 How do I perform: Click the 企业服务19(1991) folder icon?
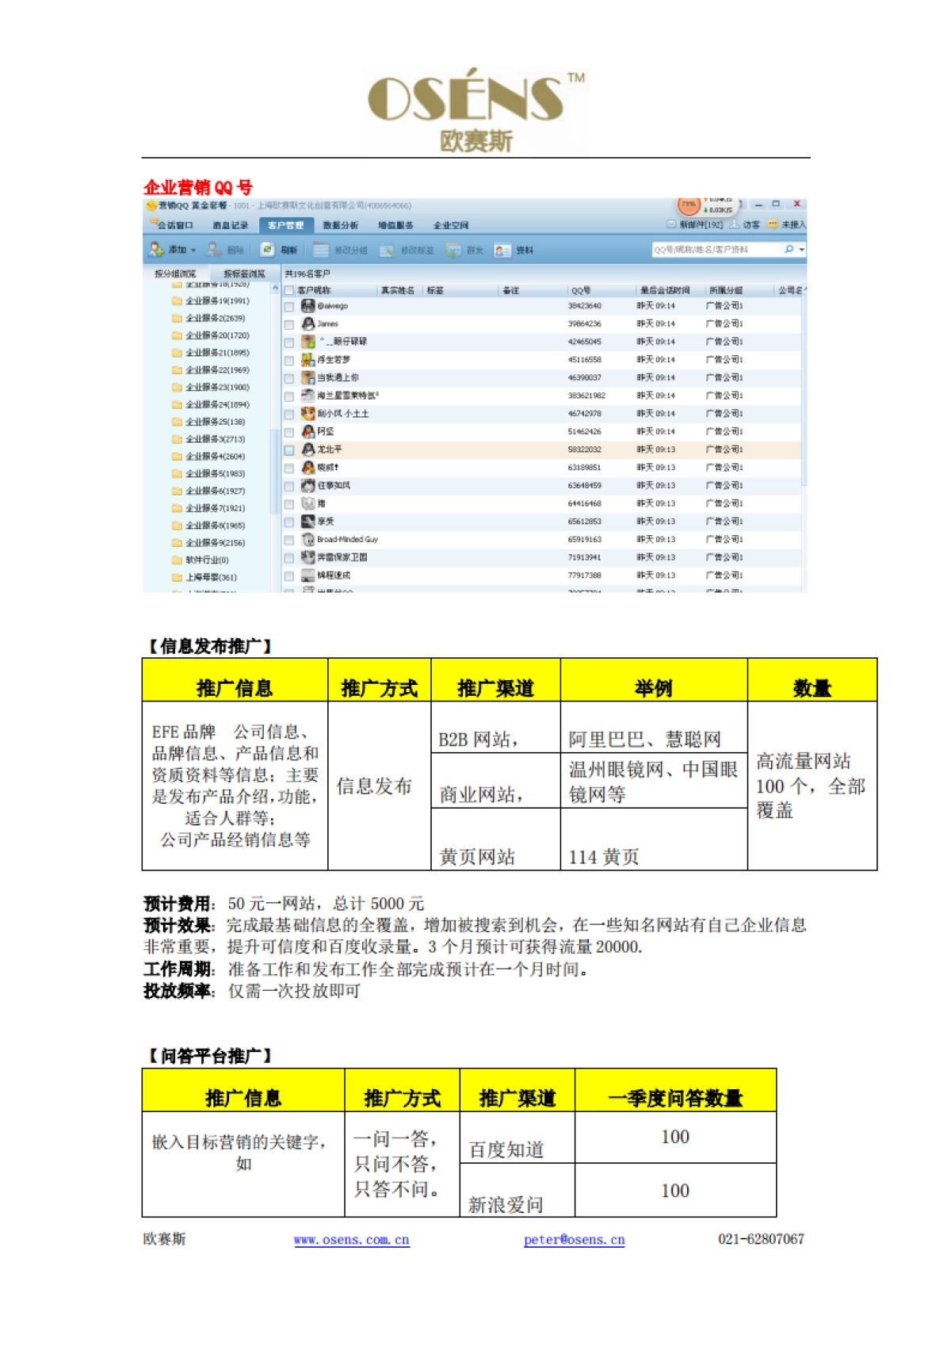[x=178, y=300]
